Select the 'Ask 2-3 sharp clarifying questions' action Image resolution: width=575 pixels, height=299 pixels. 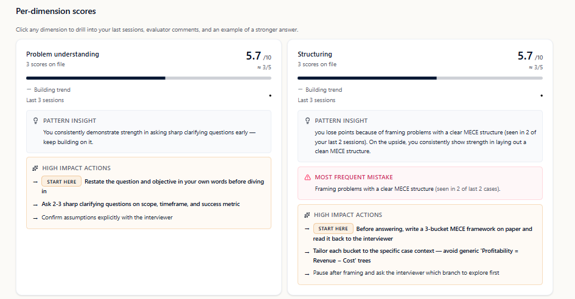(140, 204)
